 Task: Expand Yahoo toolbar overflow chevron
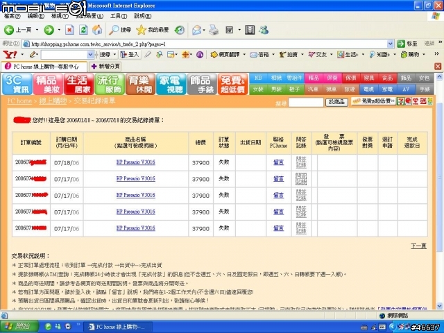(436, 54)
